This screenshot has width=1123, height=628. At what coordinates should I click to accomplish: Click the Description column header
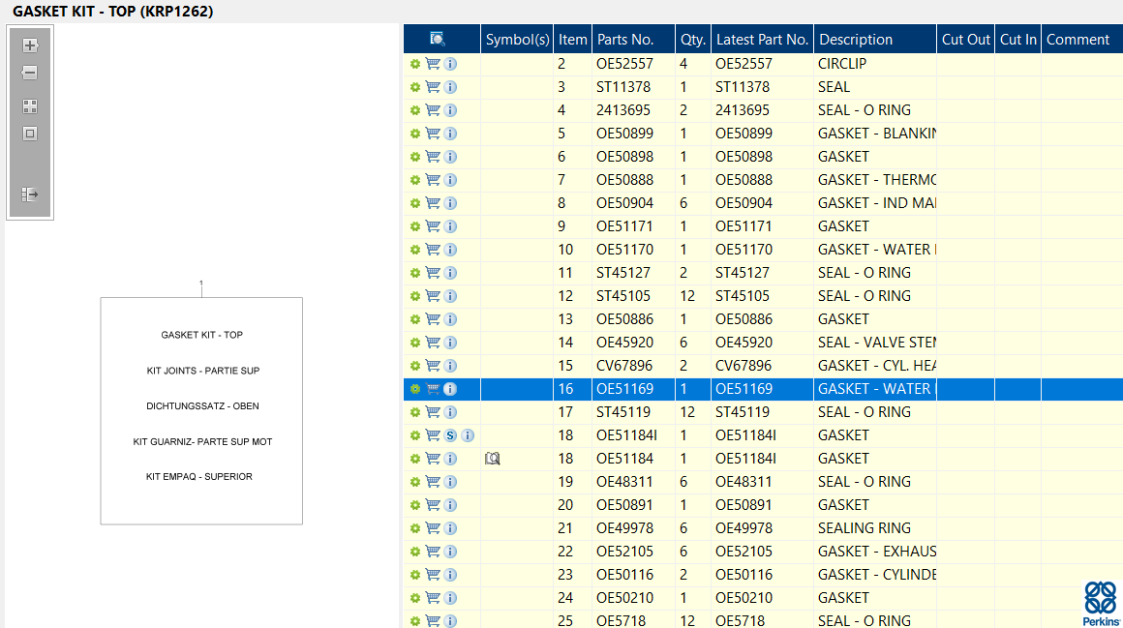pyautogui.click(x=856, y=40)
